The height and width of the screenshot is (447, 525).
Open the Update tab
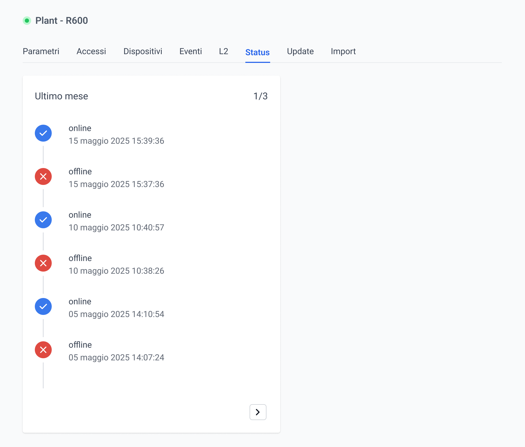300,51
